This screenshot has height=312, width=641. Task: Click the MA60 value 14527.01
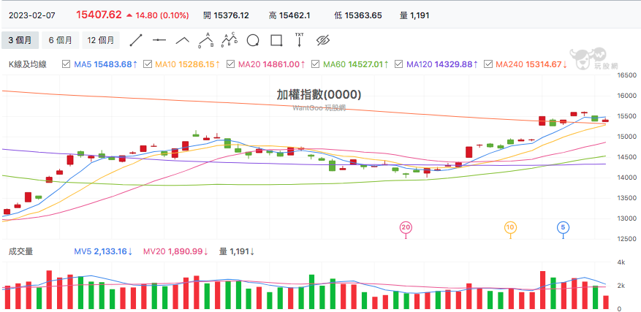364,64
